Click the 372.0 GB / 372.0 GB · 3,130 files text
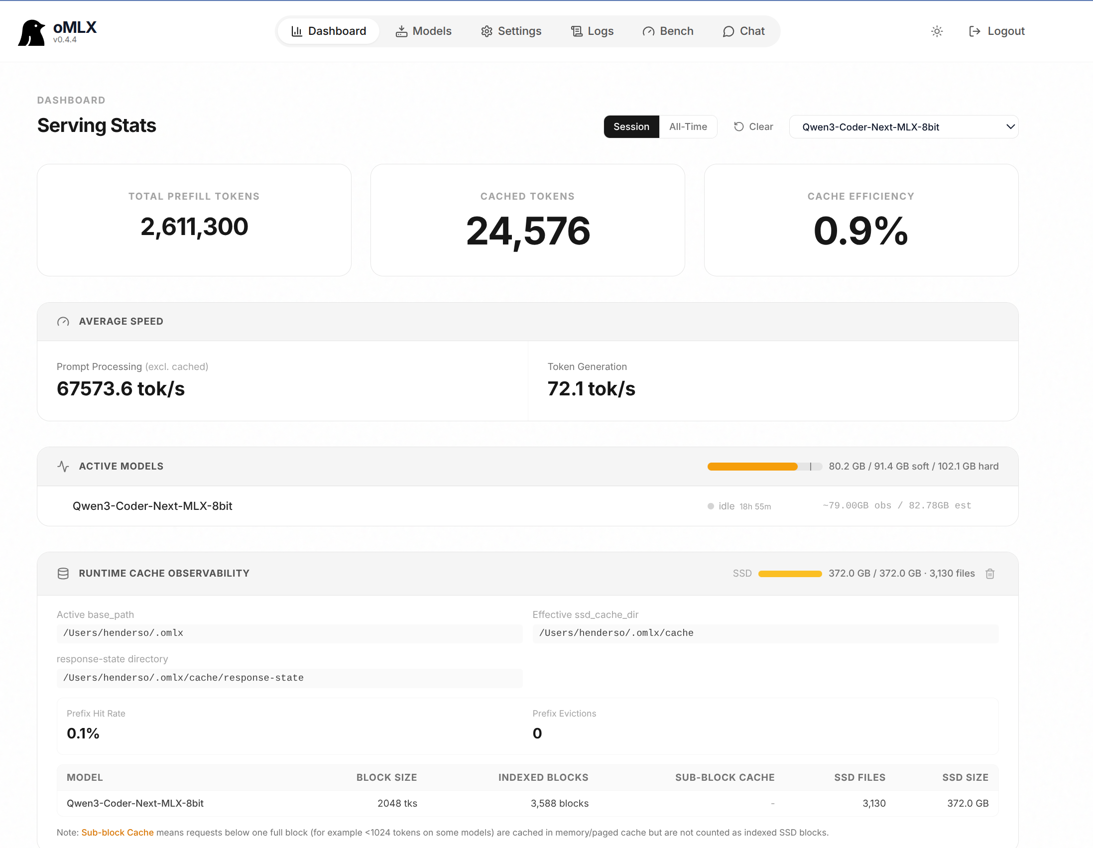This screenshot has width=1093, height=848. 901,574
